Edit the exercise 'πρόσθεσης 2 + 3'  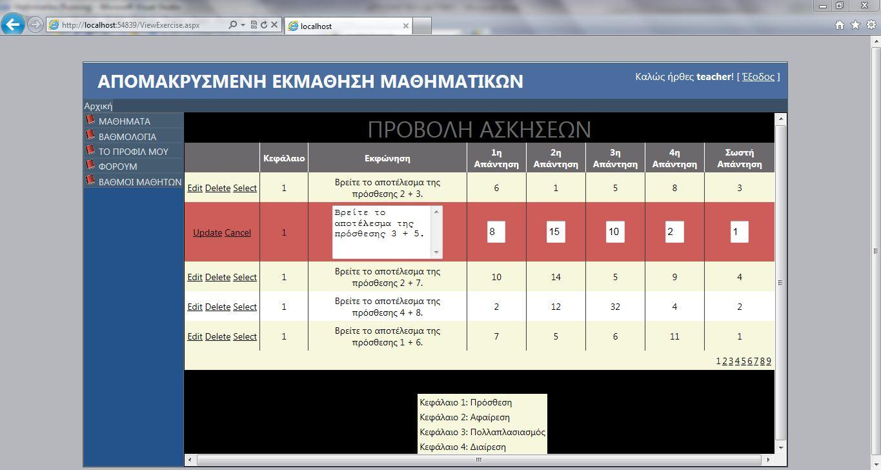coord(195,188)
